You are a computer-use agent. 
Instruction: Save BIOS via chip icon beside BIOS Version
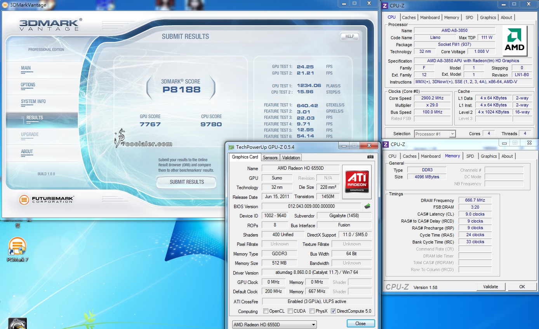[x=368, y=206]
